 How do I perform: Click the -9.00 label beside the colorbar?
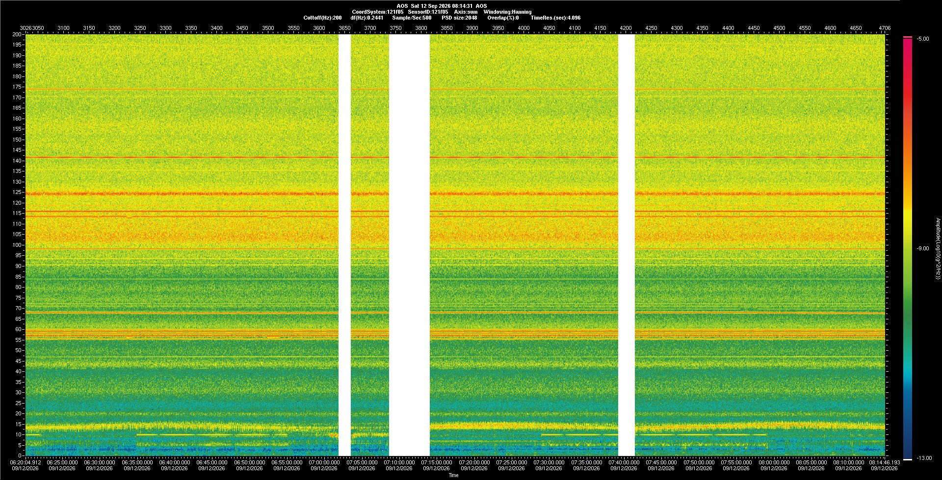923,248
